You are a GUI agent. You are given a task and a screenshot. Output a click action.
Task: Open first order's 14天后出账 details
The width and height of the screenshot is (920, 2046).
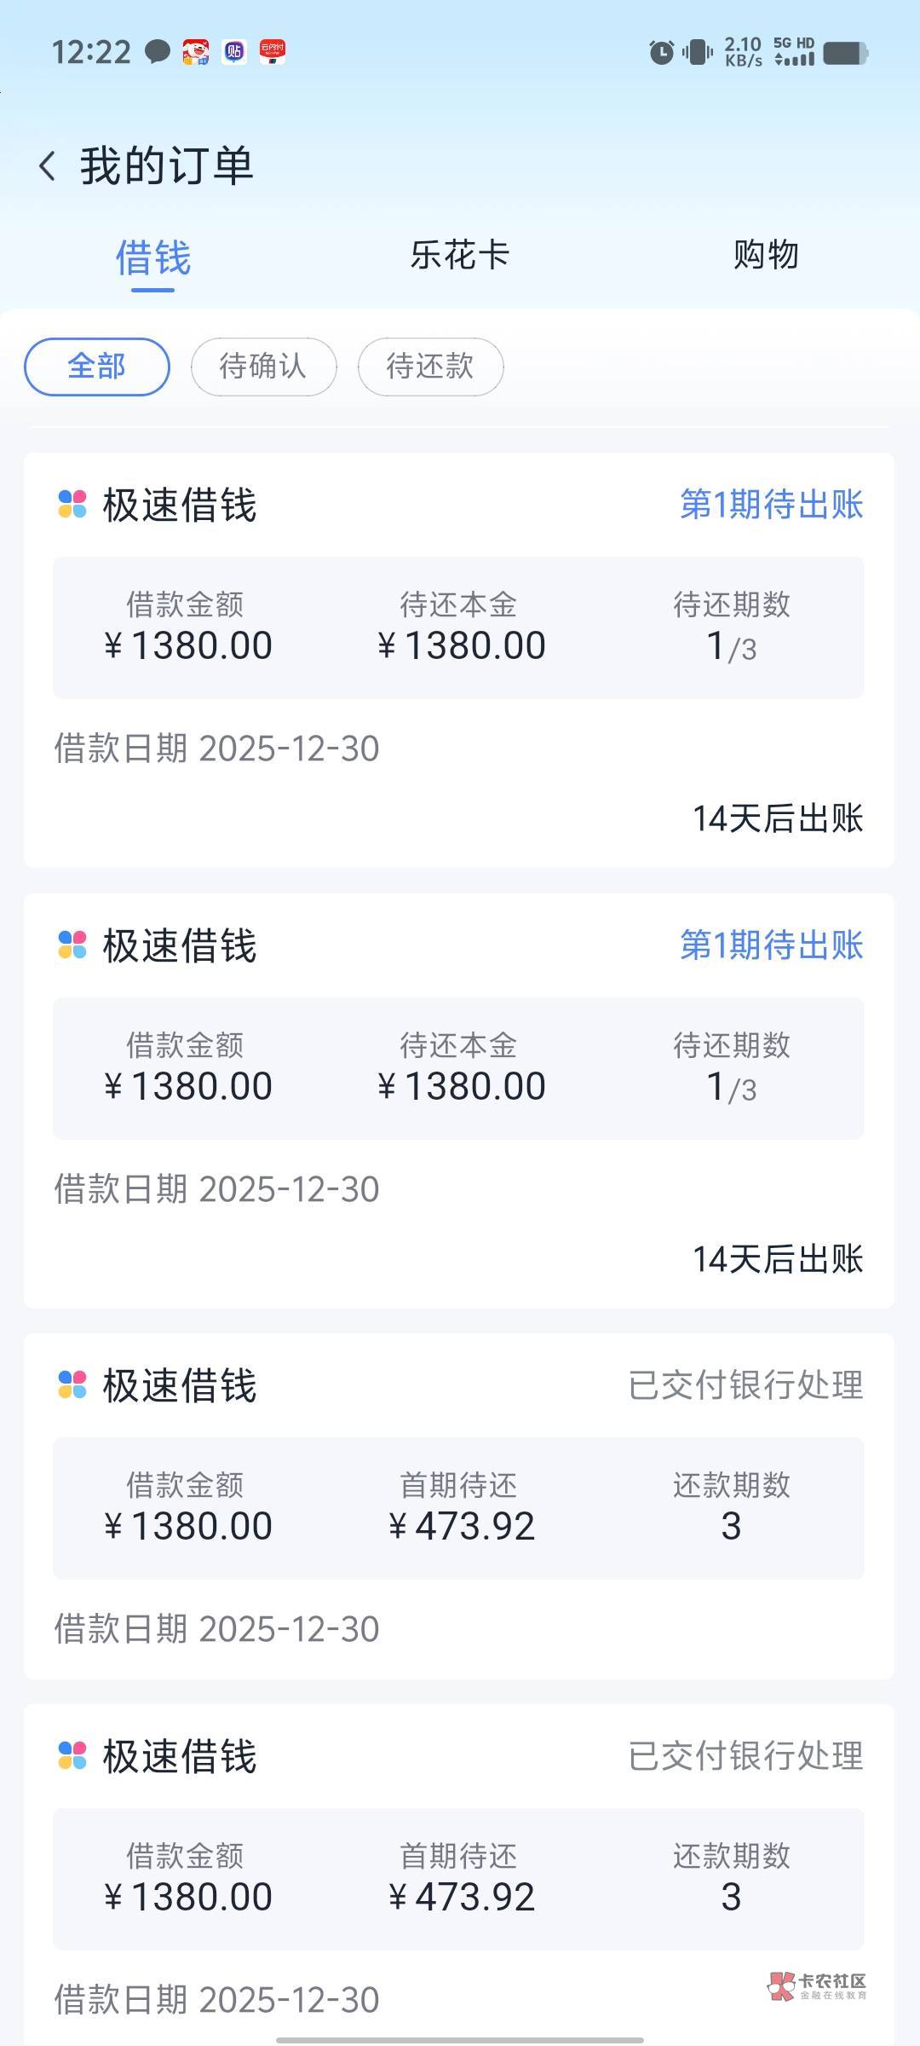click(778, 818)
